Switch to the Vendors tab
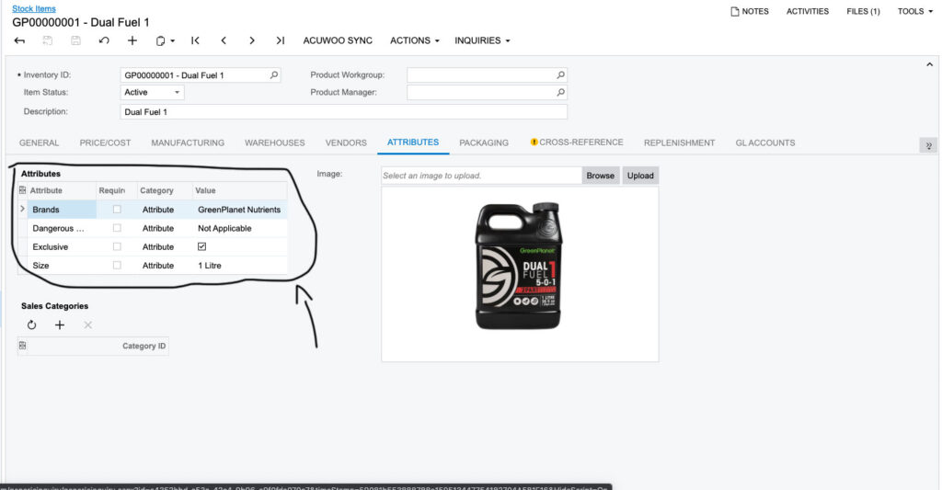Viewport: 942px width, 490px height. click(x=346, y=142)
